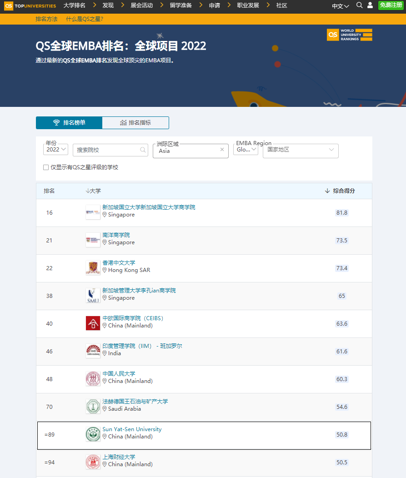Click the 免费注册 register button
Screen dimensions: 406x478
point(391,5)
